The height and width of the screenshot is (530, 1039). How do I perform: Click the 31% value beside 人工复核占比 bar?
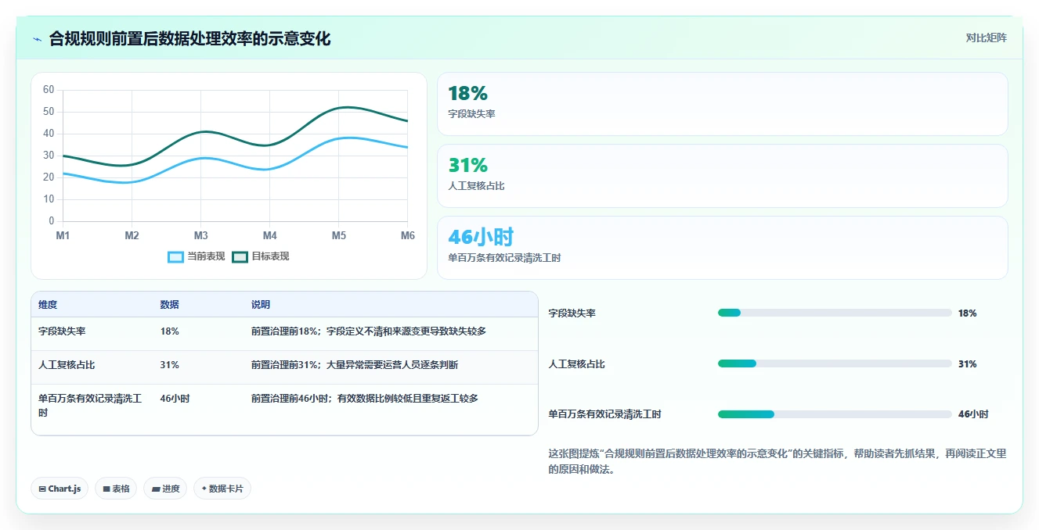pyautogui.click(x=967, y=364)
